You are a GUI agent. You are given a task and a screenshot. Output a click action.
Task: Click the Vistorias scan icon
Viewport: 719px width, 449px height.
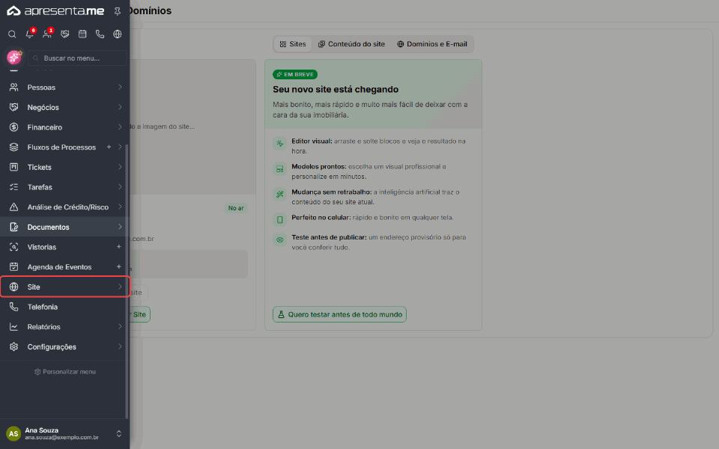coord(13,247)
